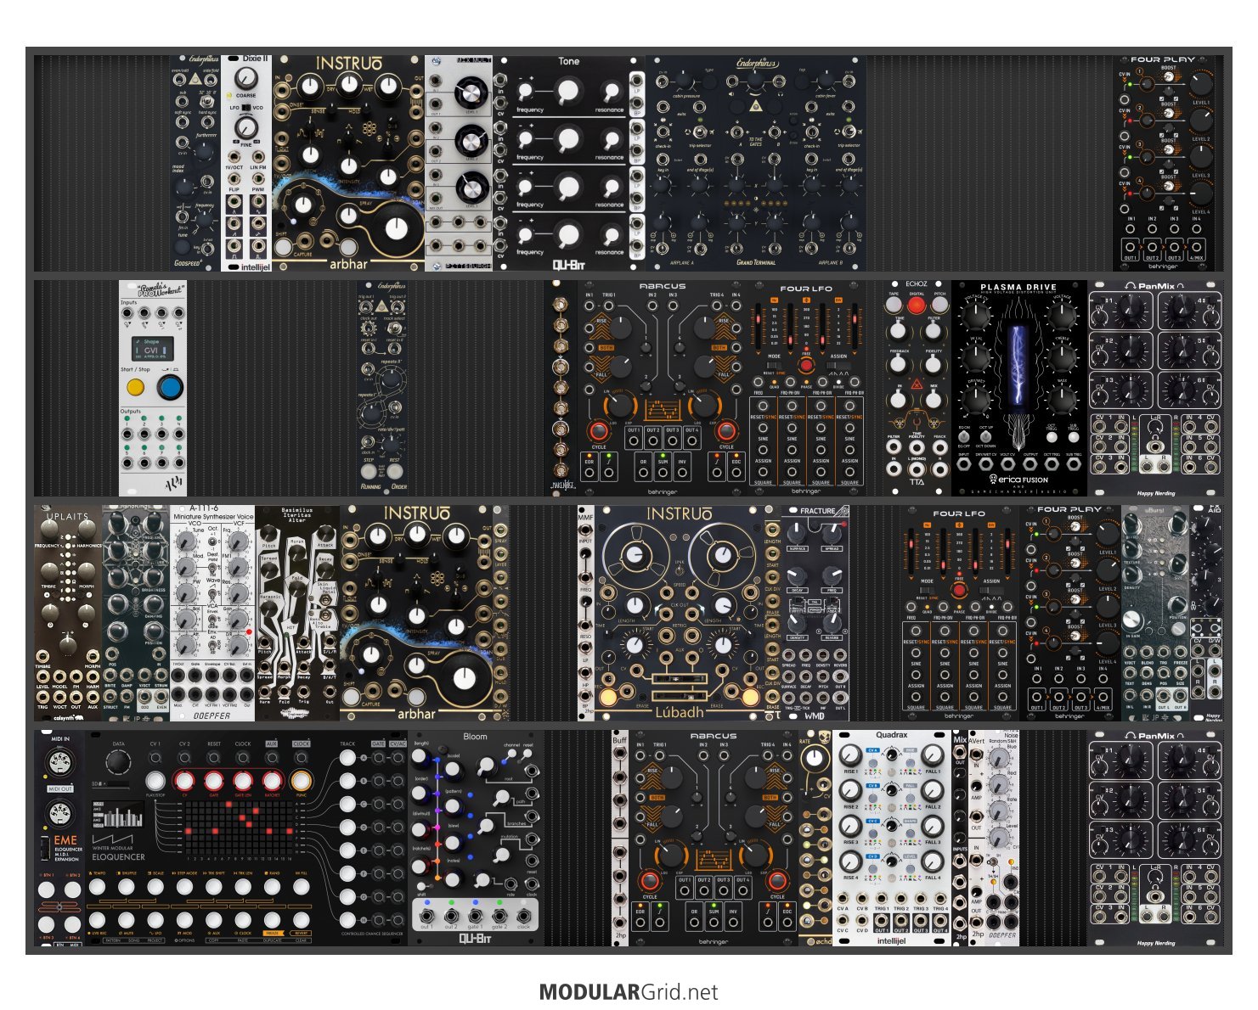
Task: Select Track H button on Eloquencer
Action: click(x=347, y=921)
